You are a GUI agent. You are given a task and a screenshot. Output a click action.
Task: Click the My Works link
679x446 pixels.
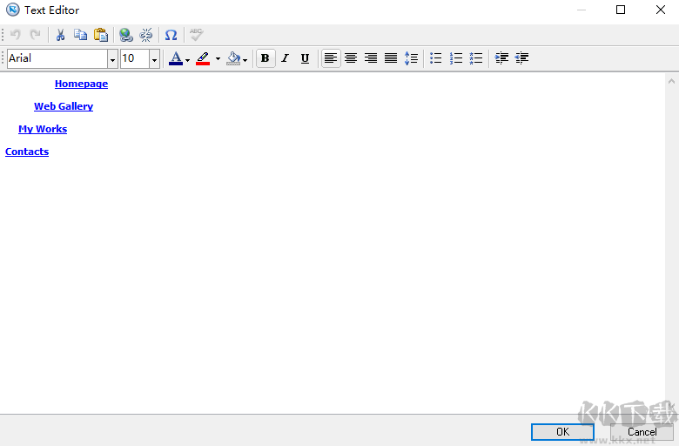[x=43, y=129]
